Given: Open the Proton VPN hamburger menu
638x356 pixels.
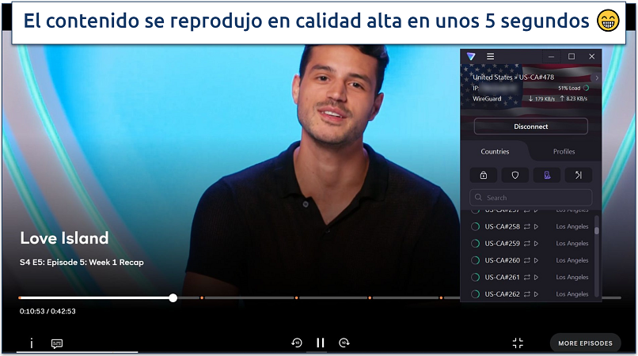Looking at the screenshot, I should point(491,57).
